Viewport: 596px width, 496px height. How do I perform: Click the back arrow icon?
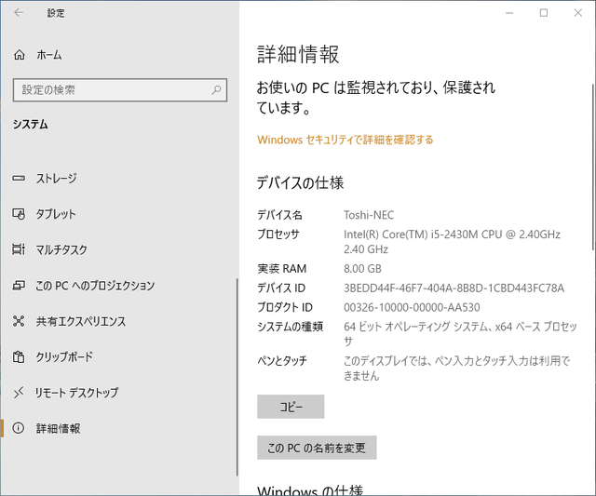(x=19, y=13)
